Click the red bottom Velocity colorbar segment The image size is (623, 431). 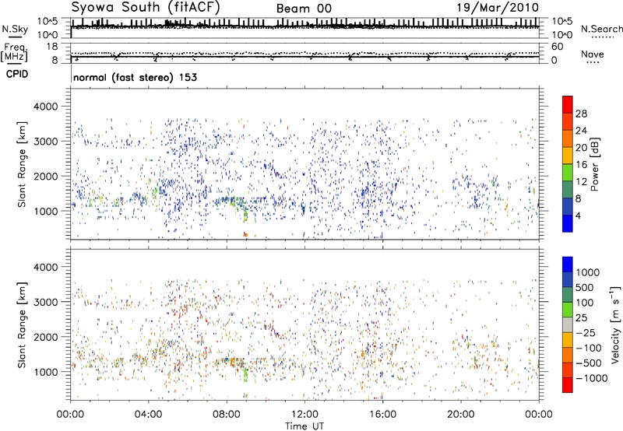[x=568, y=385]
